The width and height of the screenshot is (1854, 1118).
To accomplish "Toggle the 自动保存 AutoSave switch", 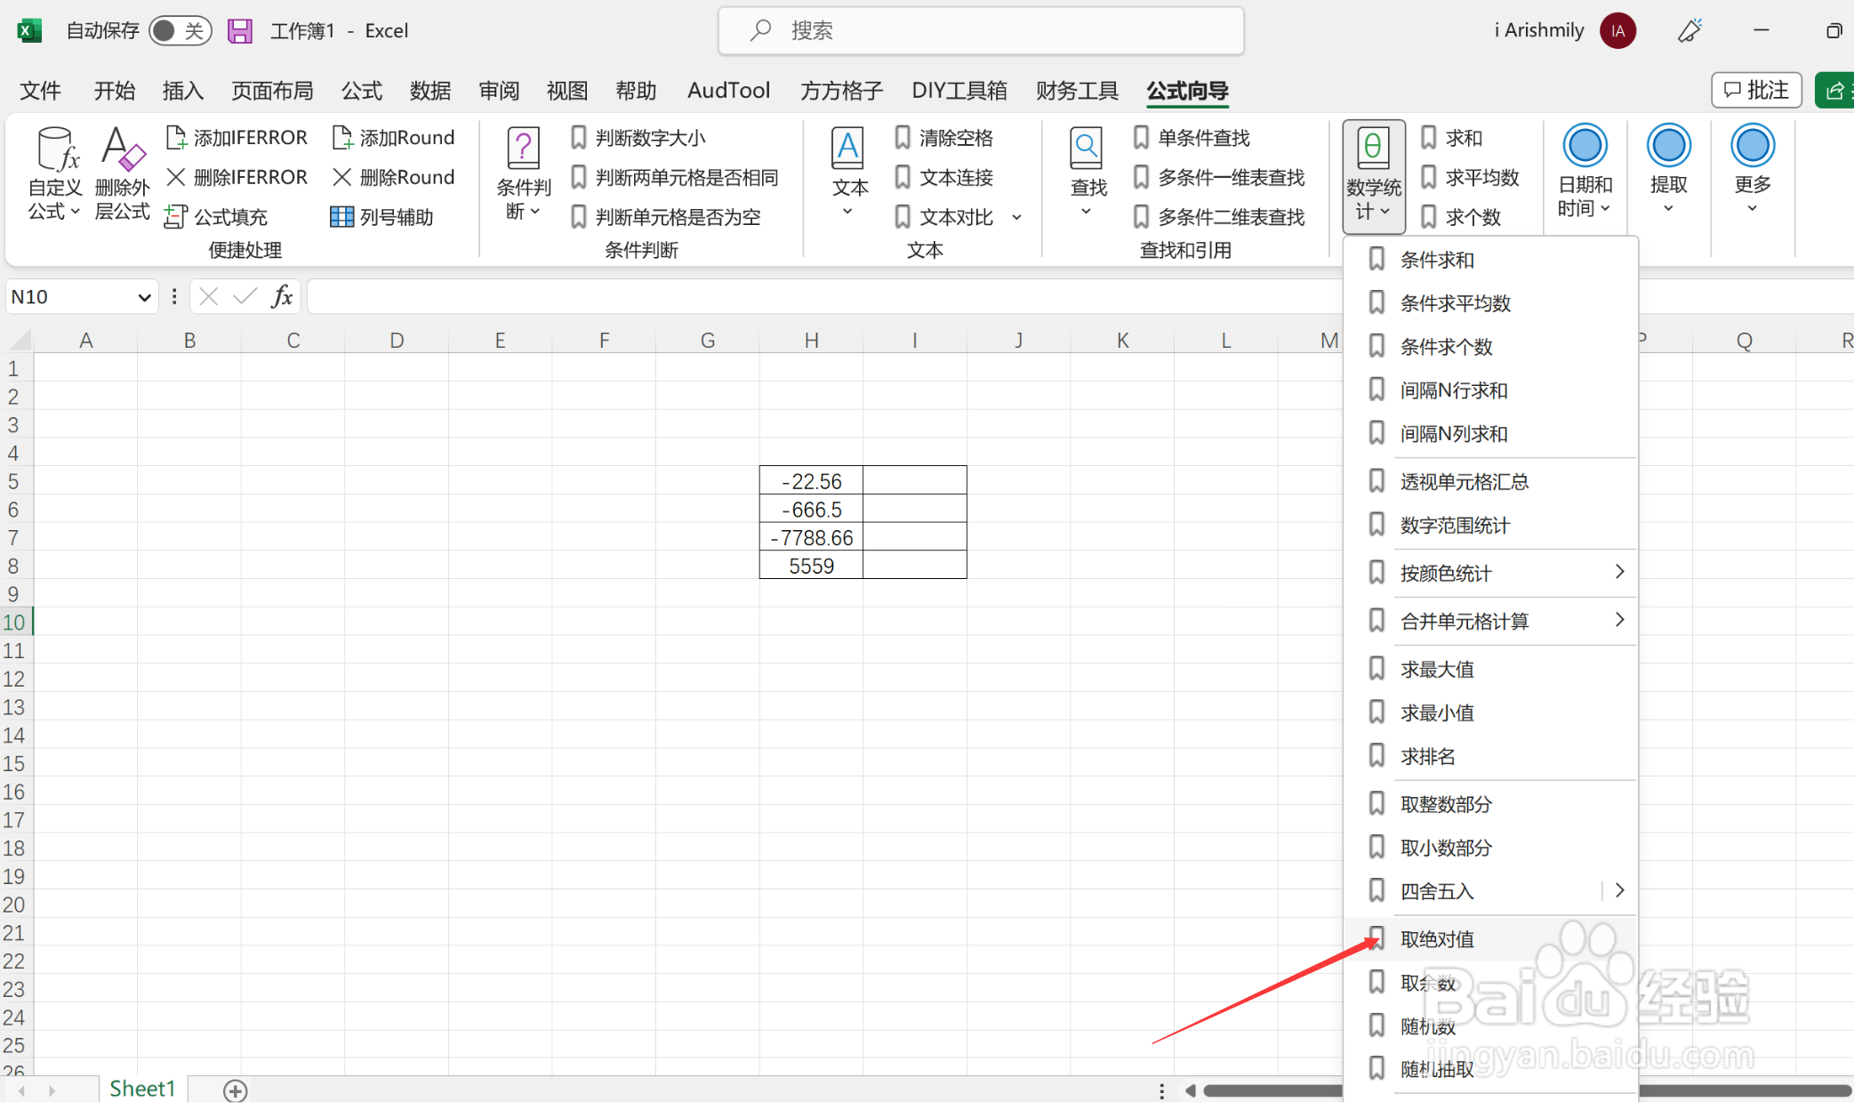I will coord(180,31).
